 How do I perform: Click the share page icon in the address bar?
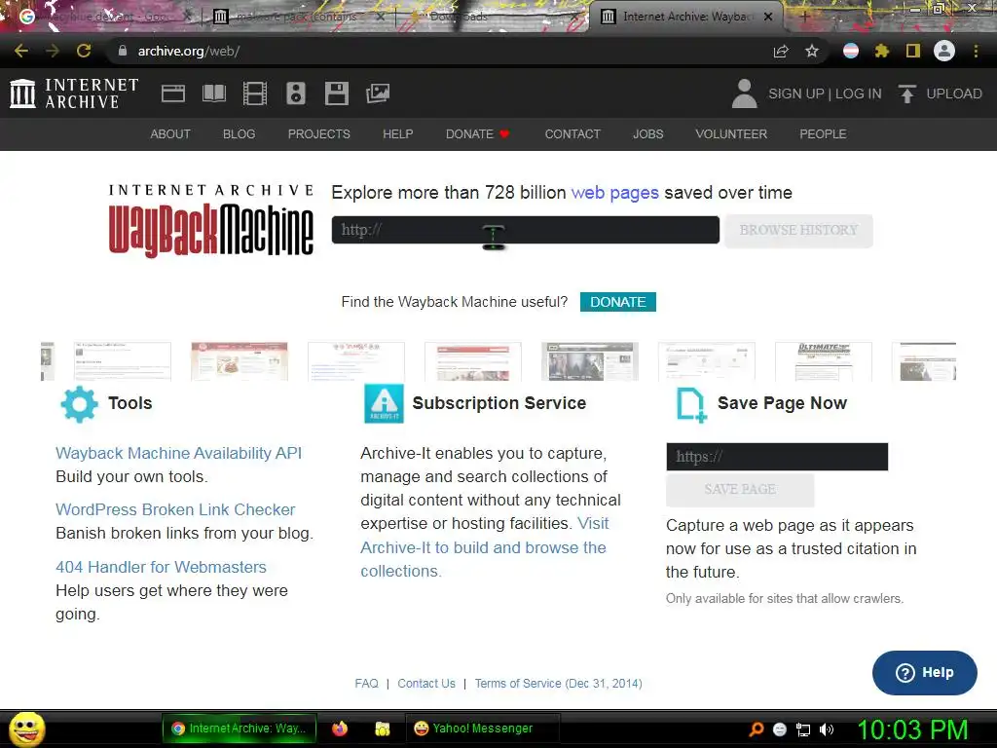pyautogui.click(x=781, y=51)
